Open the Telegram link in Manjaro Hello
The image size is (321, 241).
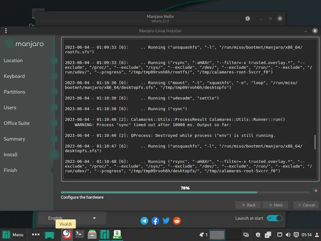point(144,221)
